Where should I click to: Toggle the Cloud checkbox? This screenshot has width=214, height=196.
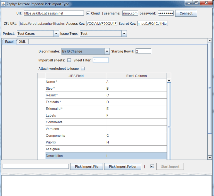point(88,13)
